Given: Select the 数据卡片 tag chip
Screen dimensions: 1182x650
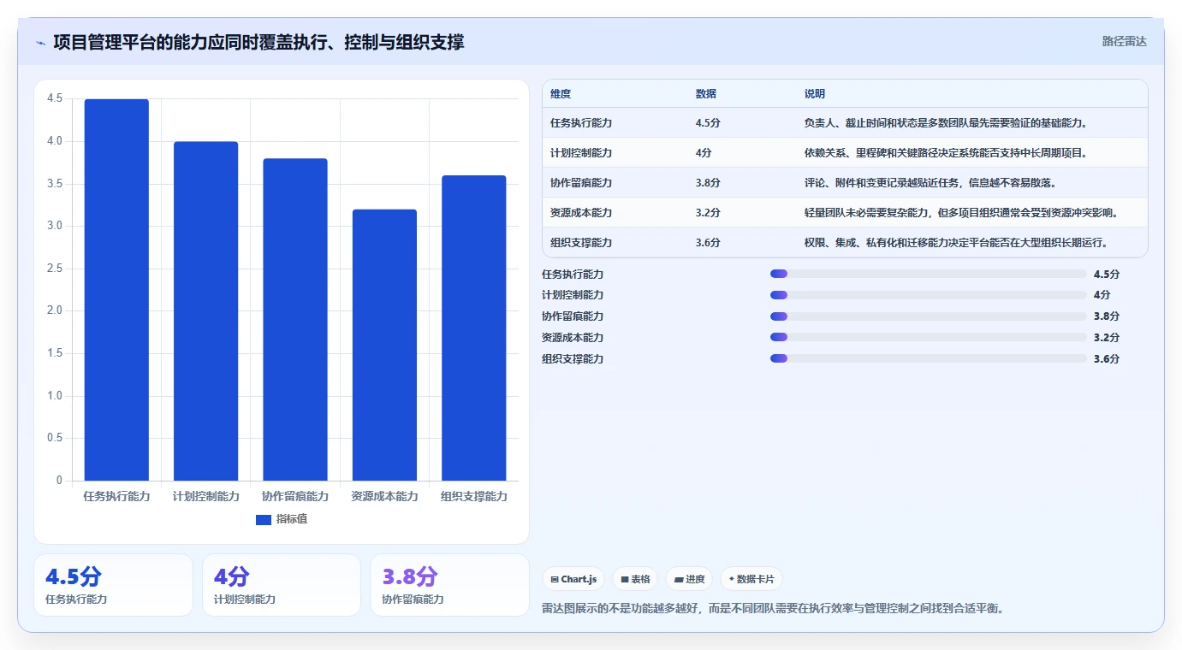Looking at the screenshot, I should click(x=751, y=579).
